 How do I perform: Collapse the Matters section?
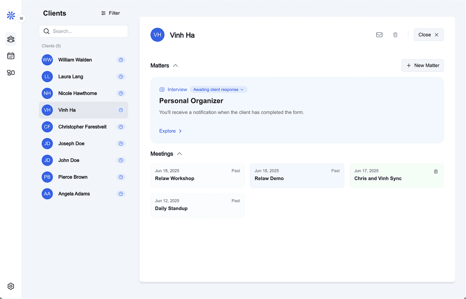coord(176,66)
